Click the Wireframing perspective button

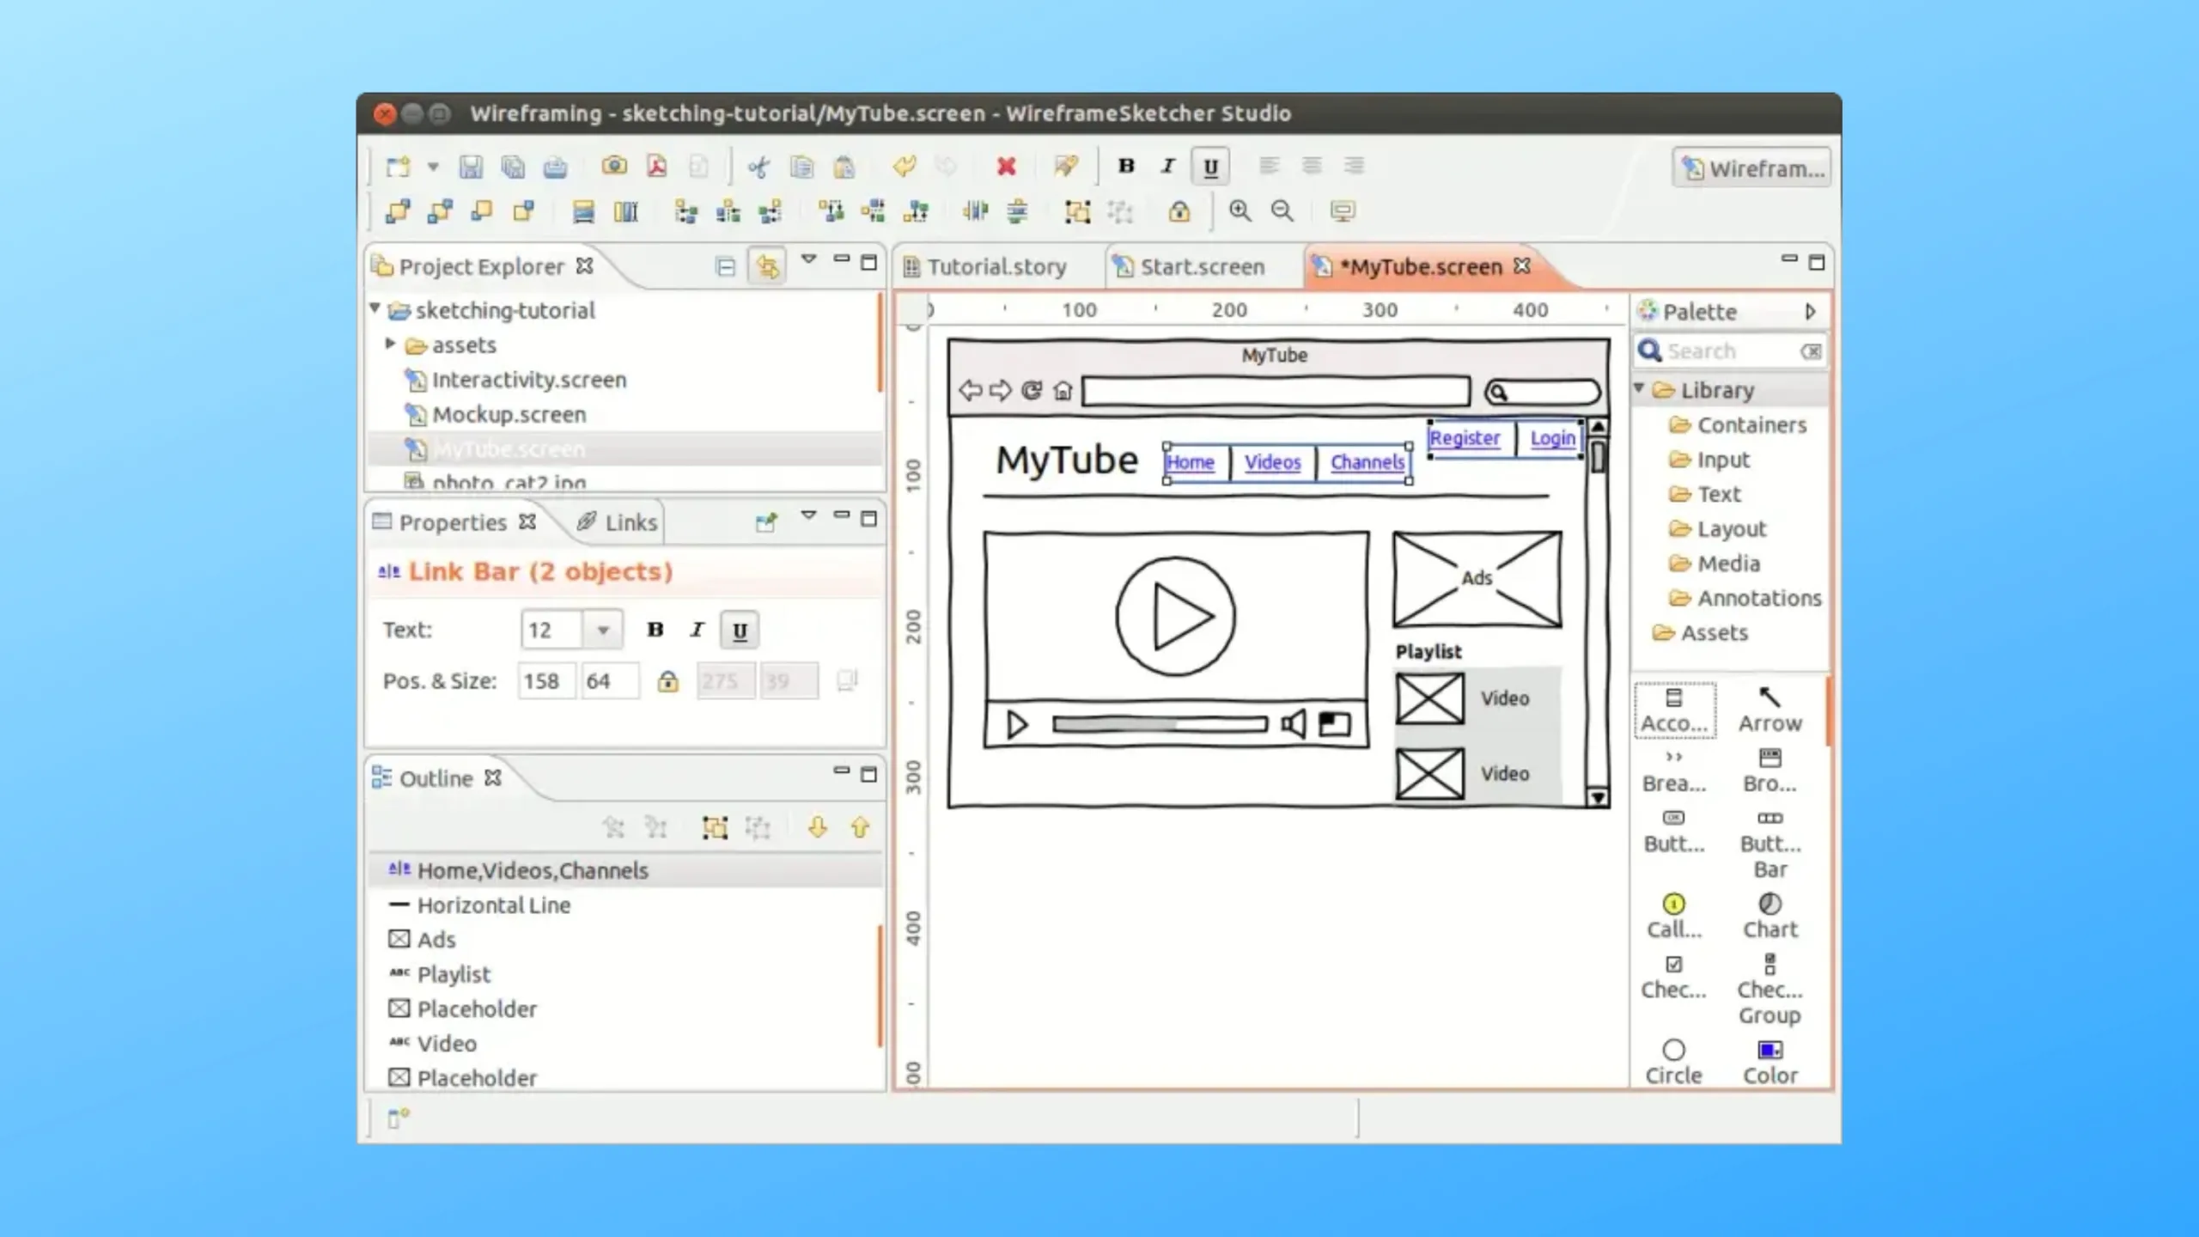1752,168
